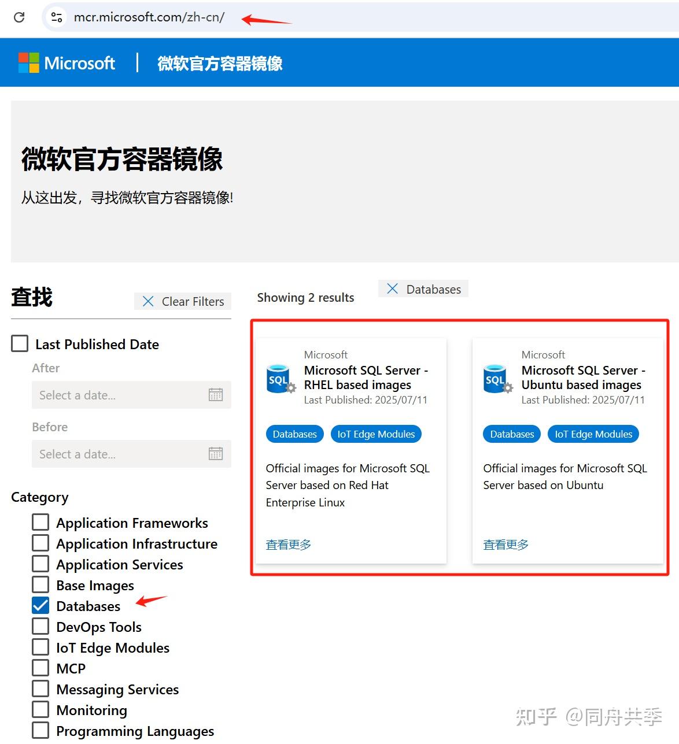Click the SQL Server RHEL database icon
Viewport: 679px width, 744px height.
tap(279, 377)
